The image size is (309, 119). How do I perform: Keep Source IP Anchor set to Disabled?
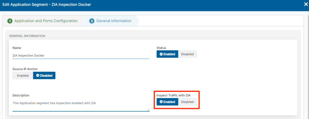(44, 76)
